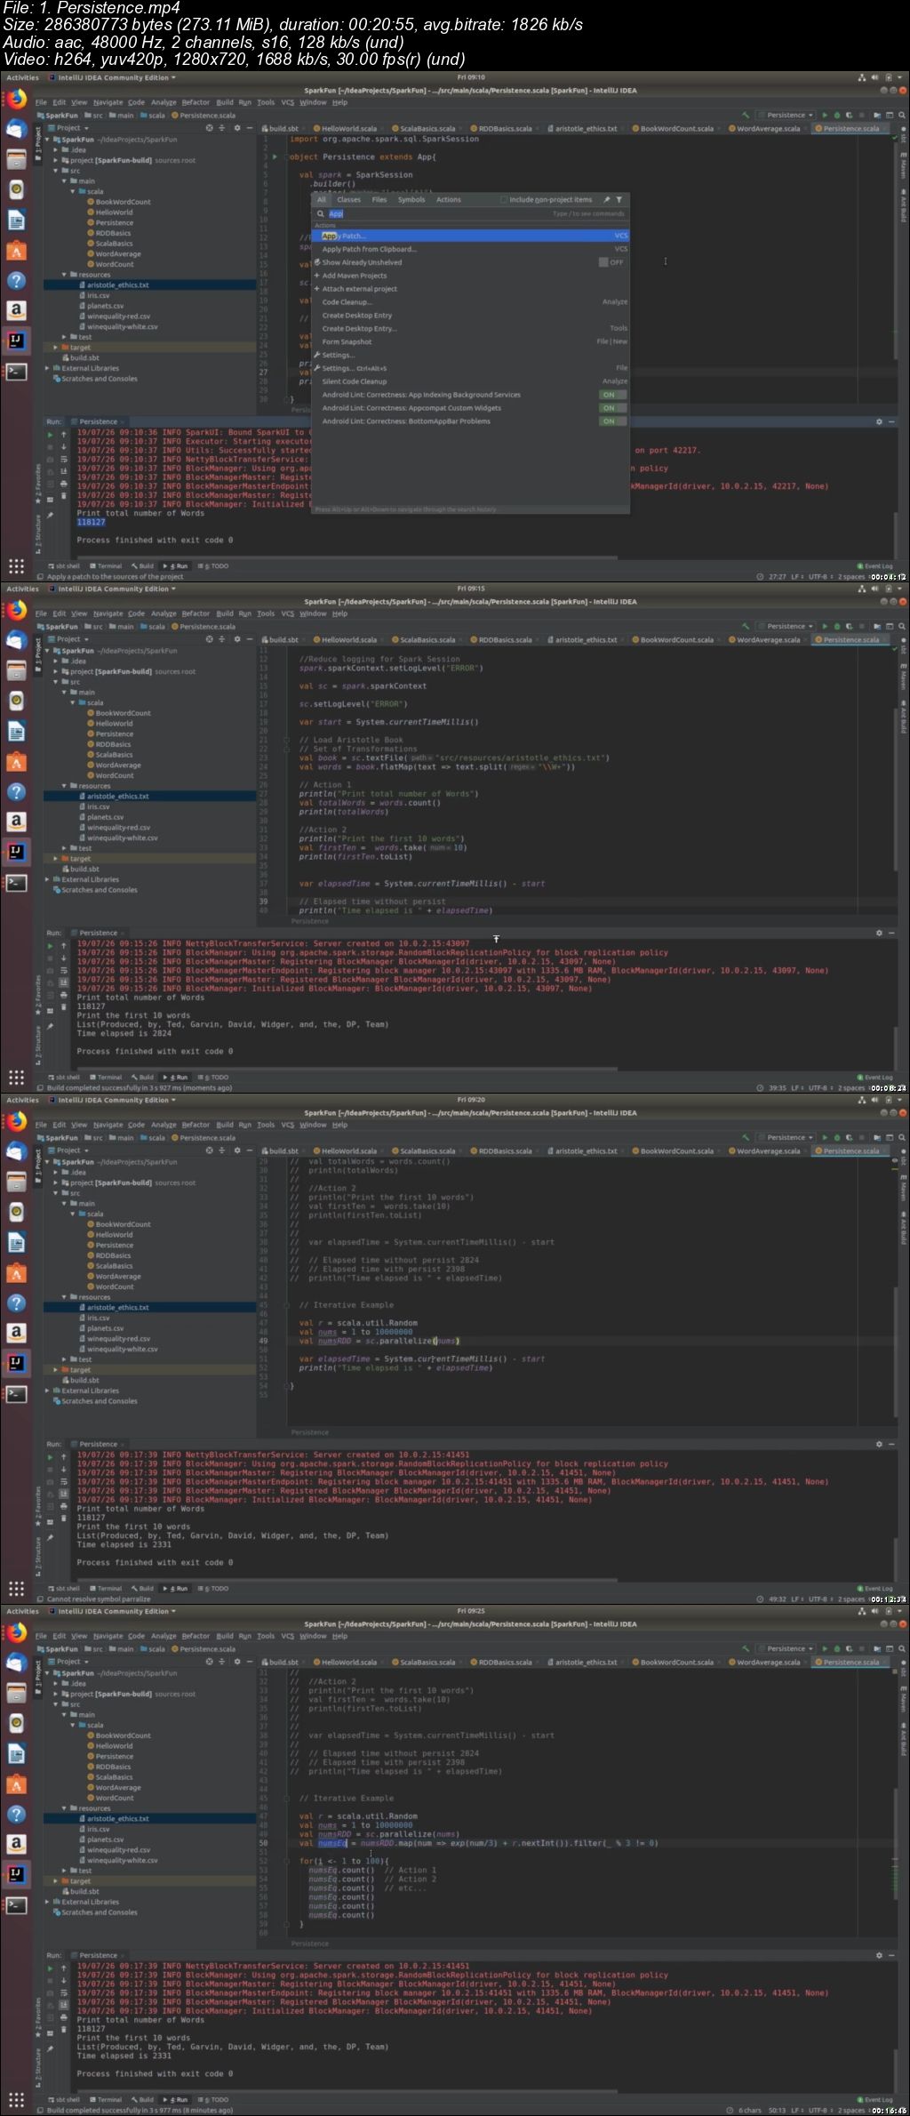This screenshot has width=910, height=2116.
Task: Pin the Search Everywhere popup
Action: coord(606,200)
